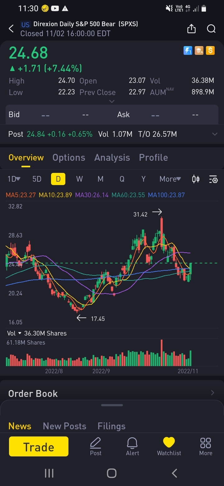Expand the Post market row chevron

(x=215, y=134)
